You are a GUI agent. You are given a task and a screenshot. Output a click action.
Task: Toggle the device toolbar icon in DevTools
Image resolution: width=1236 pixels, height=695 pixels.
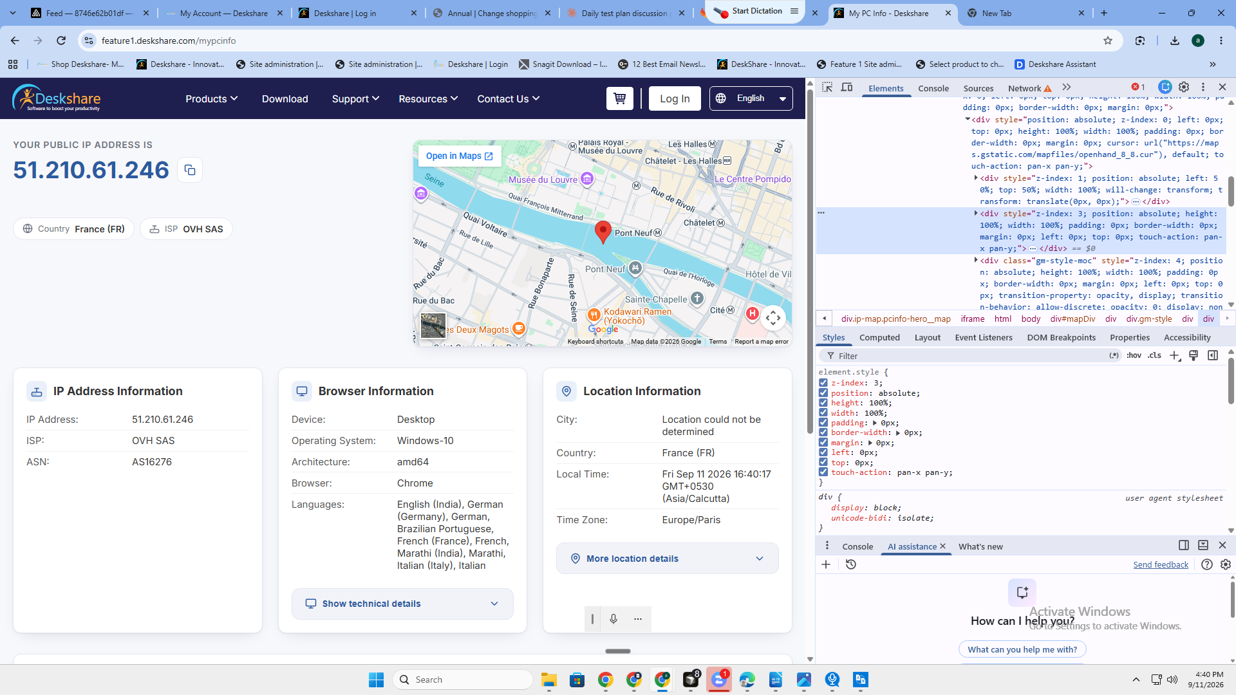pyautogui.click(x=847, y=88)
